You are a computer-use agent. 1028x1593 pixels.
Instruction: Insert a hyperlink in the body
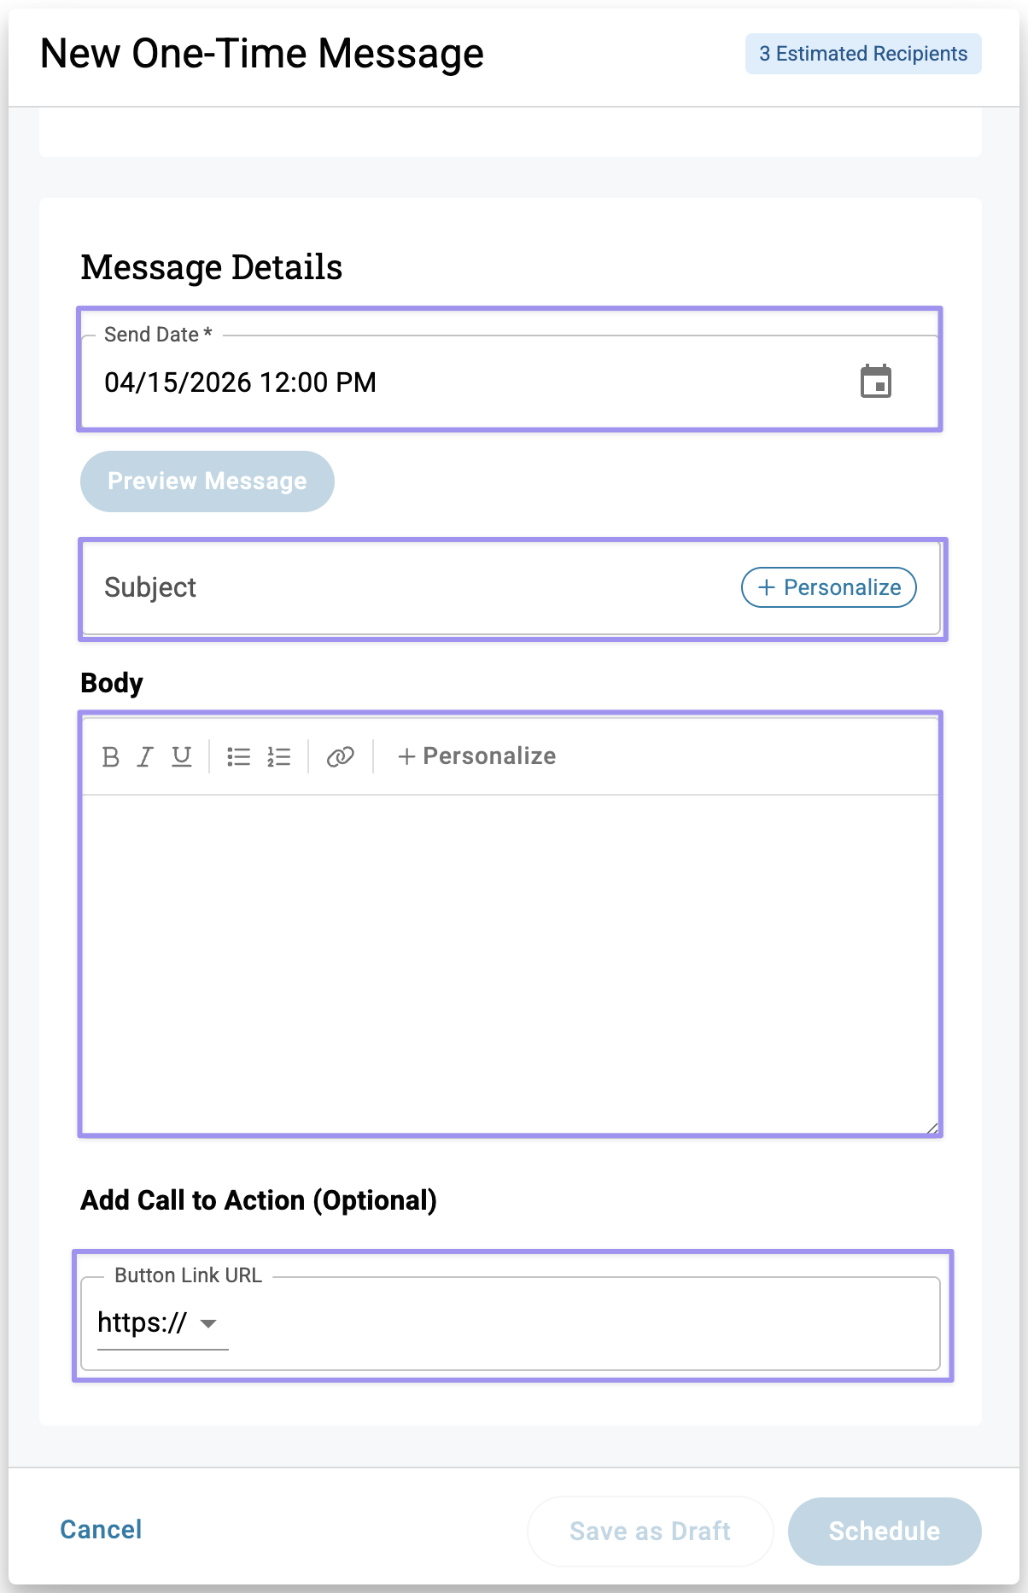point(340,756)
